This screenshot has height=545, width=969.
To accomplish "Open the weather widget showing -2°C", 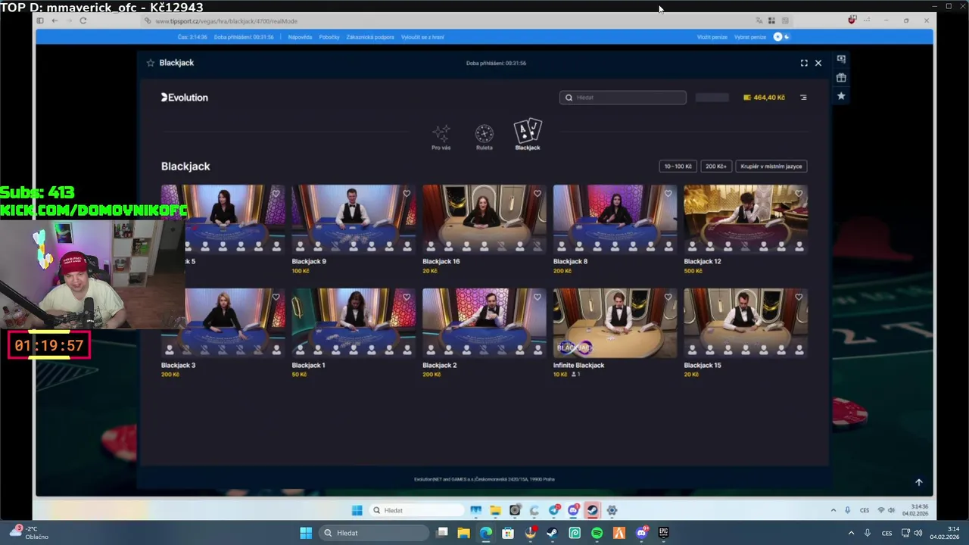I will click(29, 533).
